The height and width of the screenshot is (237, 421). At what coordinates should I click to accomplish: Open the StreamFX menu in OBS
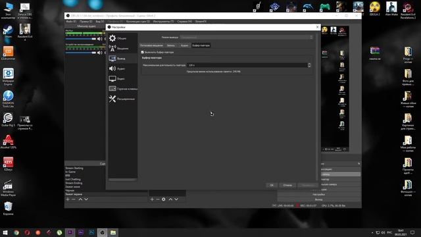point(201,22)
